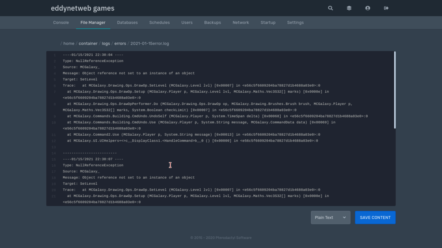Click the UIHelpers HandleCommand trace on line 12
The image size is (442, 248).
pos(192,141)
